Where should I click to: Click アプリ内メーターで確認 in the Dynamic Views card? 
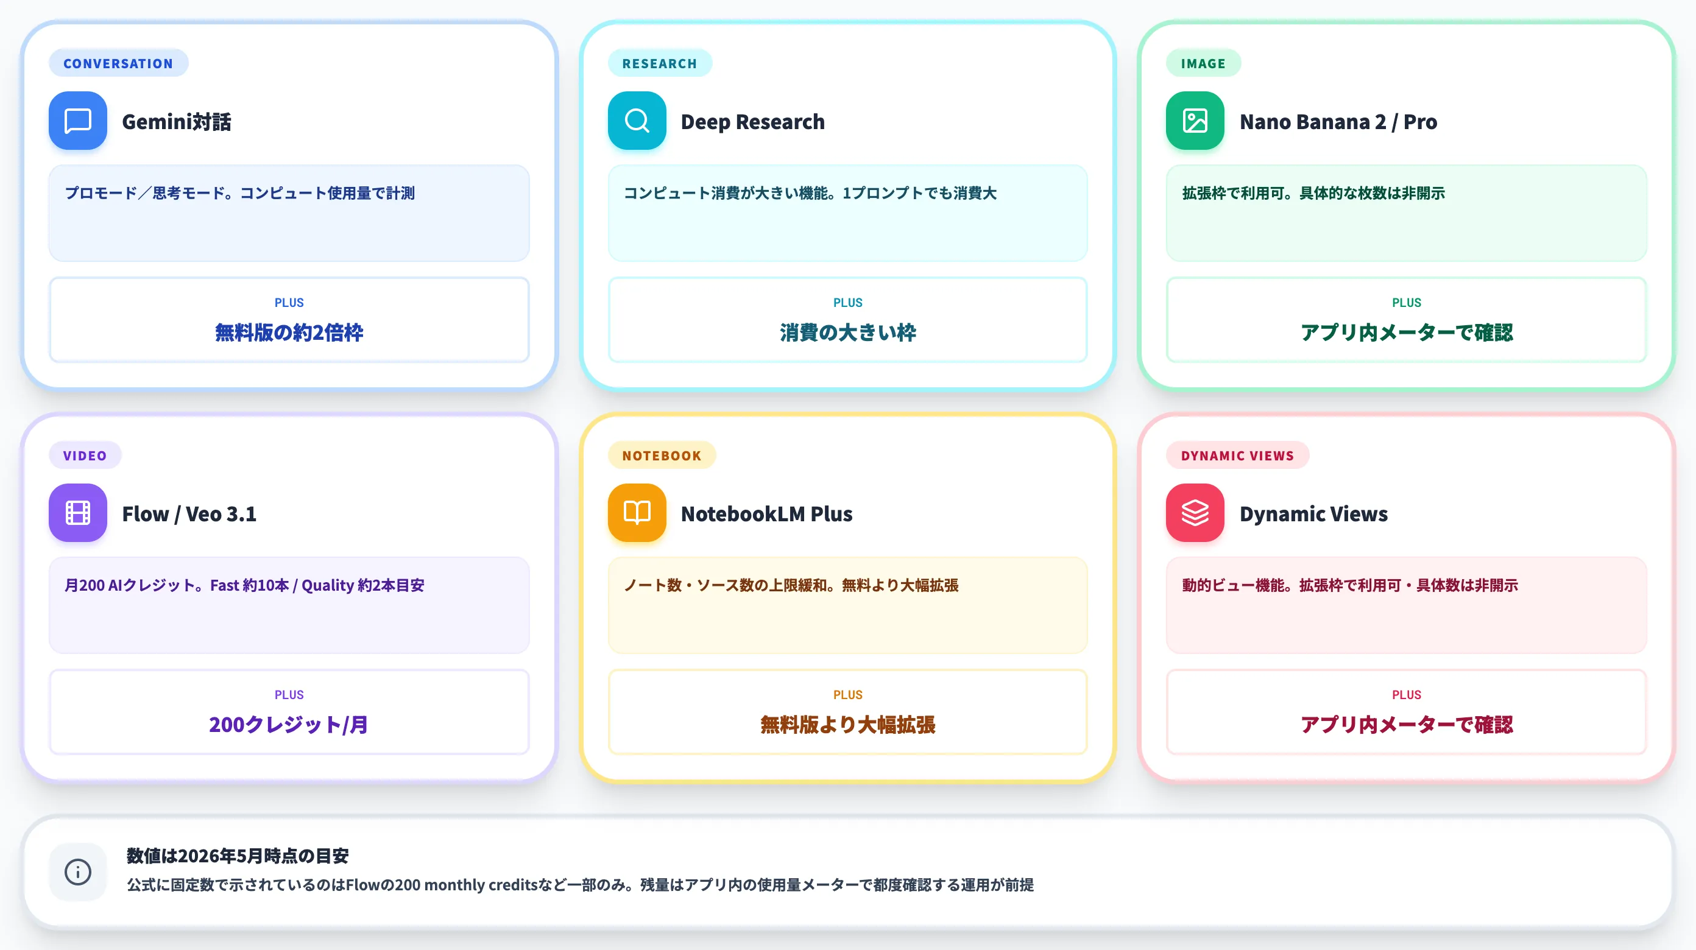[x=1406, y=725]
